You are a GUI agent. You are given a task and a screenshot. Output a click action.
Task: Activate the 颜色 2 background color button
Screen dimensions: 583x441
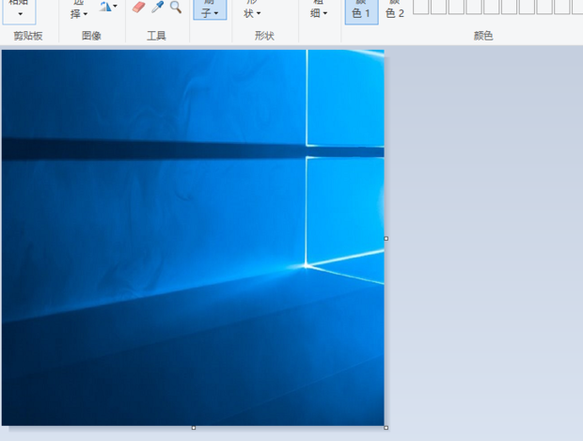[395, 11]
